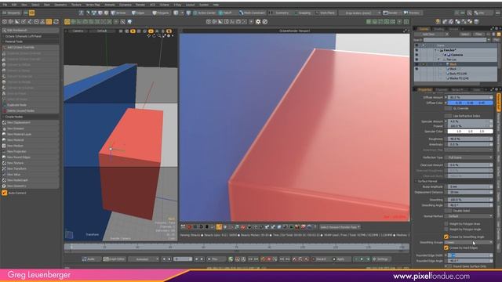Open the Render menu
Screen dimensions: 502x282
coord(140,5)
